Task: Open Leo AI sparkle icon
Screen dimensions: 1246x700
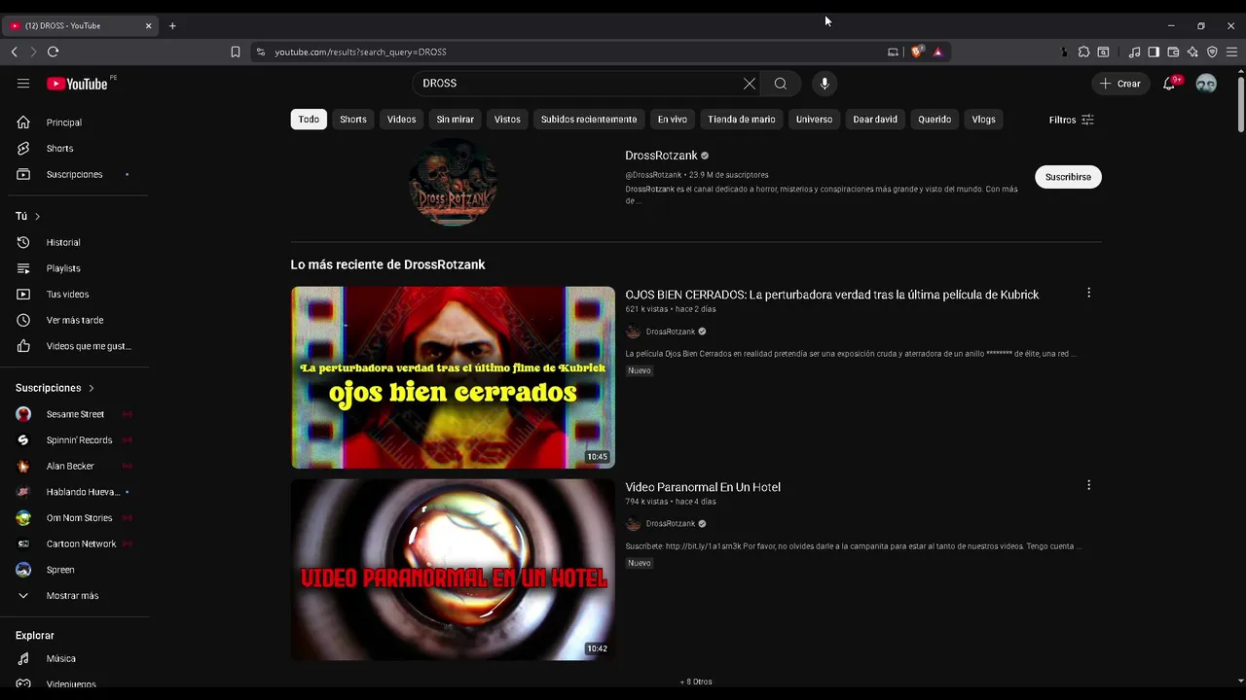Action: (x=1192, y=52)
